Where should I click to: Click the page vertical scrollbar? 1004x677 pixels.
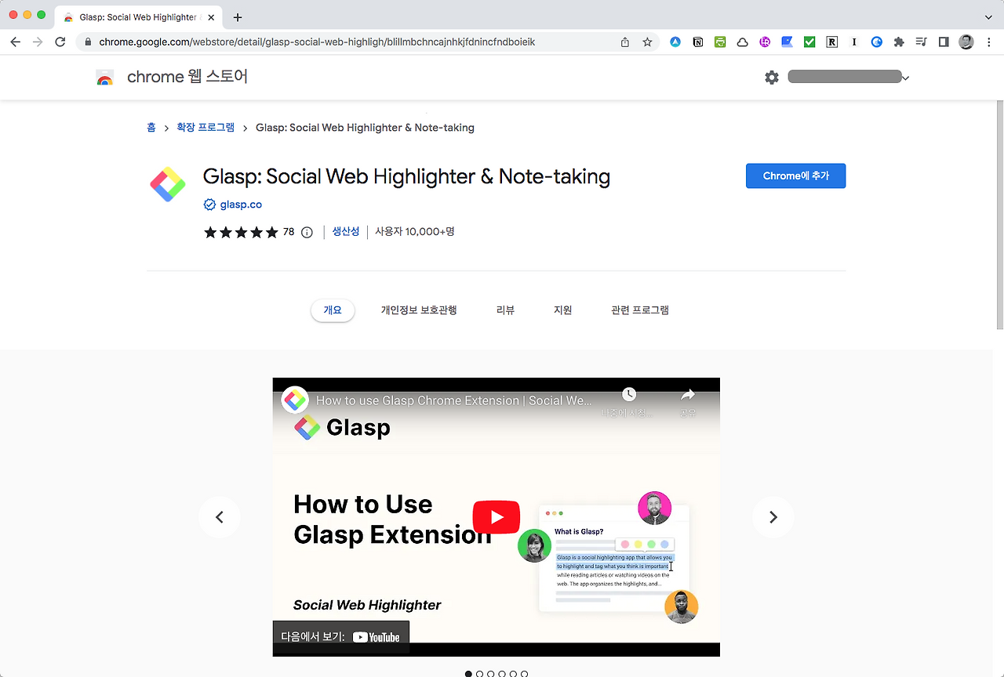999,215
